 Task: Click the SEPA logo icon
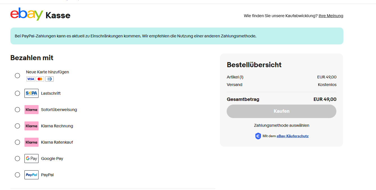[x=31, y=93]
